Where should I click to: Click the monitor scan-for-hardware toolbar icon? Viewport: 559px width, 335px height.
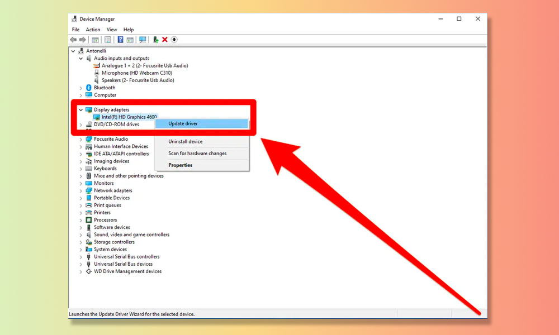point(143,40)
